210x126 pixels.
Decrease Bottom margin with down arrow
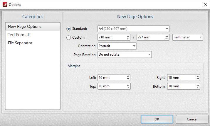(x=198, y=87)
